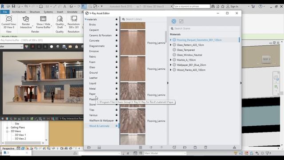Click the Search Scene field
Screen dimensions: 284x160
click(x=205, y=28)
